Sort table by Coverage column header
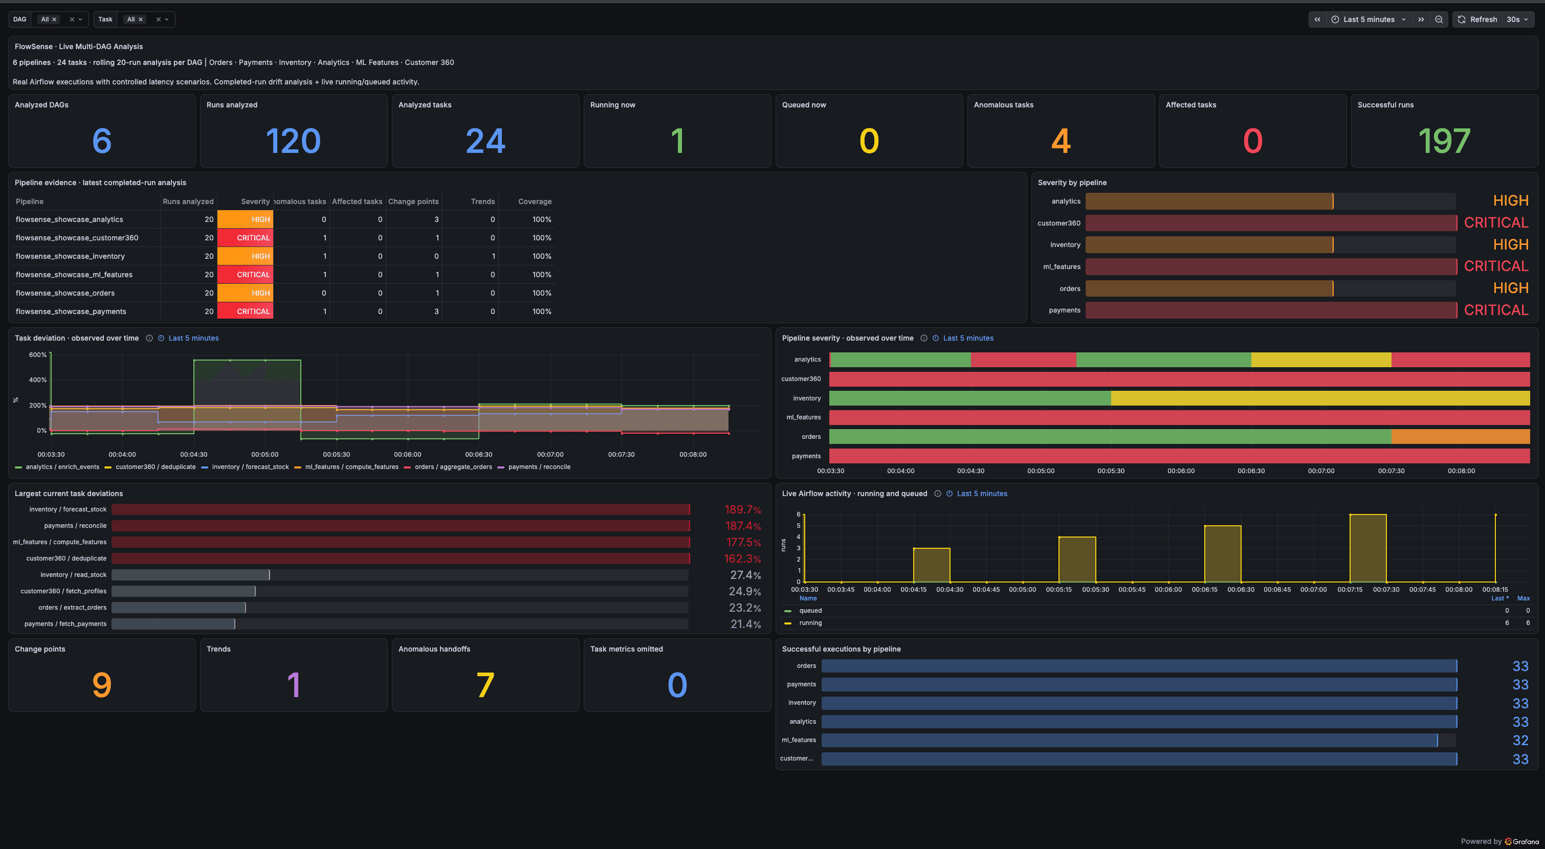Viewport: 1545px width, 849px height. [535, 202]
